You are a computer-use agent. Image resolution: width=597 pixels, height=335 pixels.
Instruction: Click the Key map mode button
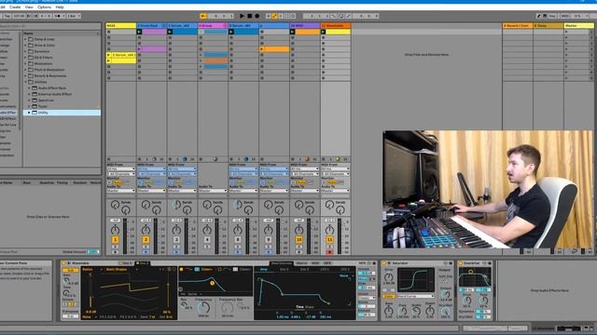pos(552,16)
